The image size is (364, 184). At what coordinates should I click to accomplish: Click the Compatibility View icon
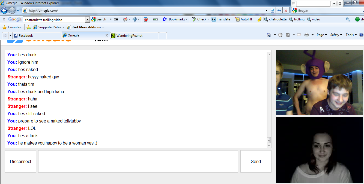pos(272,11)
